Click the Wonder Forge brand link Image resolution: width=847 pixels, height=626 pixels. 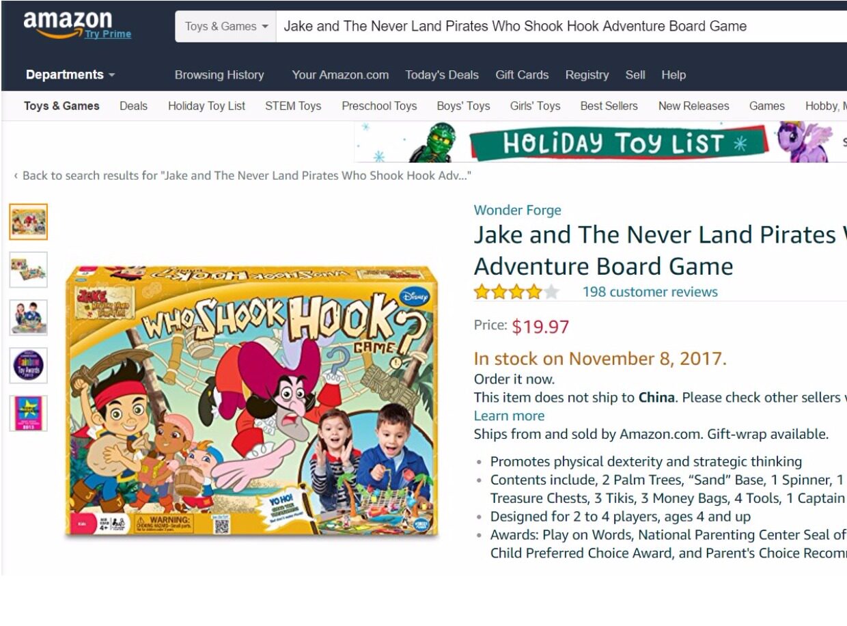[x=518, y=210]
